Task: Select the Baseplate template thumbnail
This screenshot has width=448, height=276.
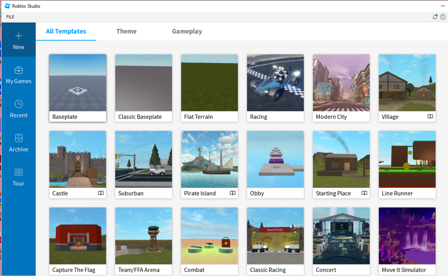Action: tap(78, 83)
